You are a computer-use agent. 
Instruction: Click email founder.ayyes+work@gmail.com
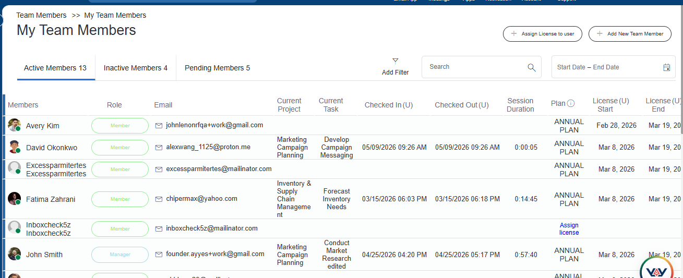(215, 254)
